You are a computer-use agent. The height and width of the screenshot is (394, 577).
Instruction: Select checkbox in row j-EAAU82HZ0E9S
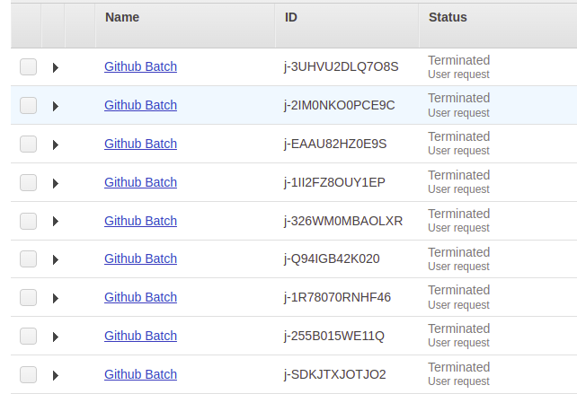[29, 144]
